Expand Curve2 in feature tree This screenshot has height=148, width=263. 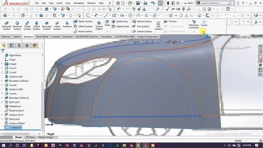(x=2, y=72)
